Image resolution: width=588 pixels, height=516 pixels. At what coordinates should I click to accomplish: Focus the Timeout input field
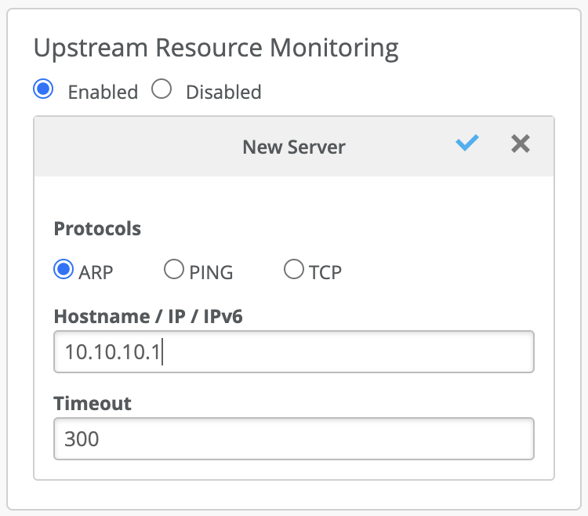pos(294,438)
